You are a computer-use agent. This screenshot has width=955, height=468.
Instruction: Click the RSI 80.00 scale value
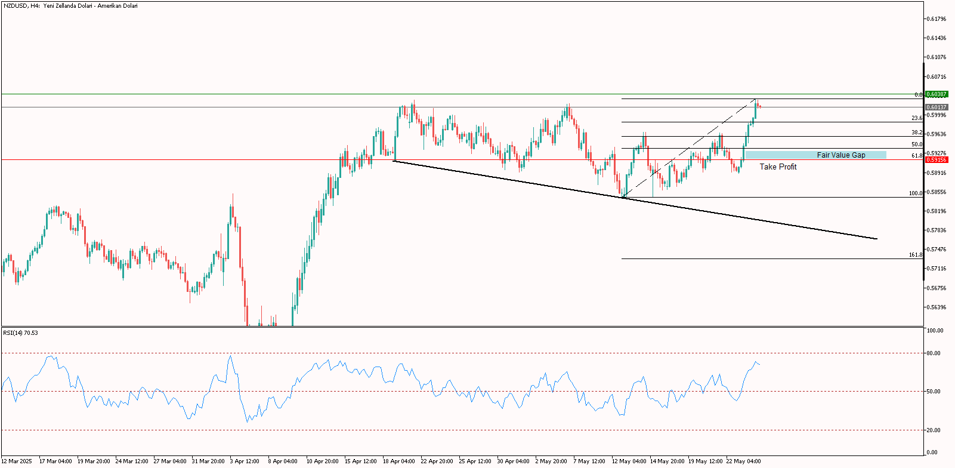pyautogui.click(x=934, y=353)
